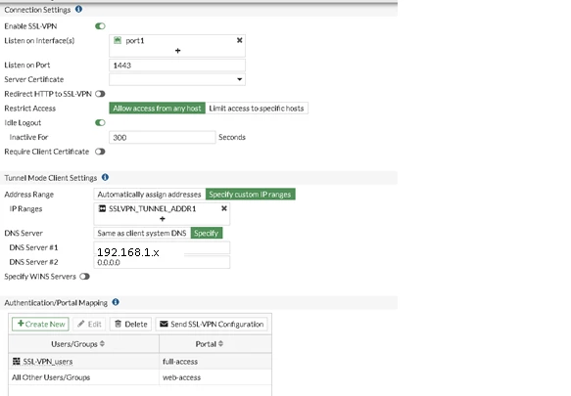Add another listen interface with plus icon

(177, 51)
